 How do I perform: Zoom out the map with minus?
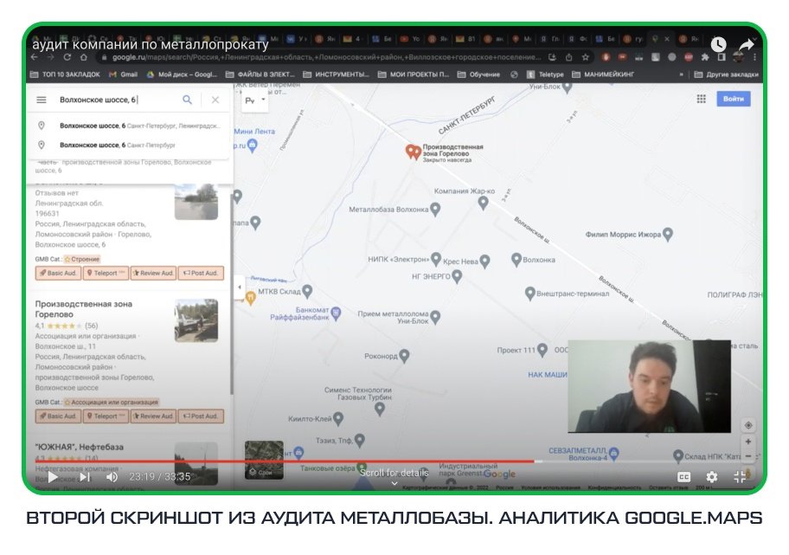748,455
